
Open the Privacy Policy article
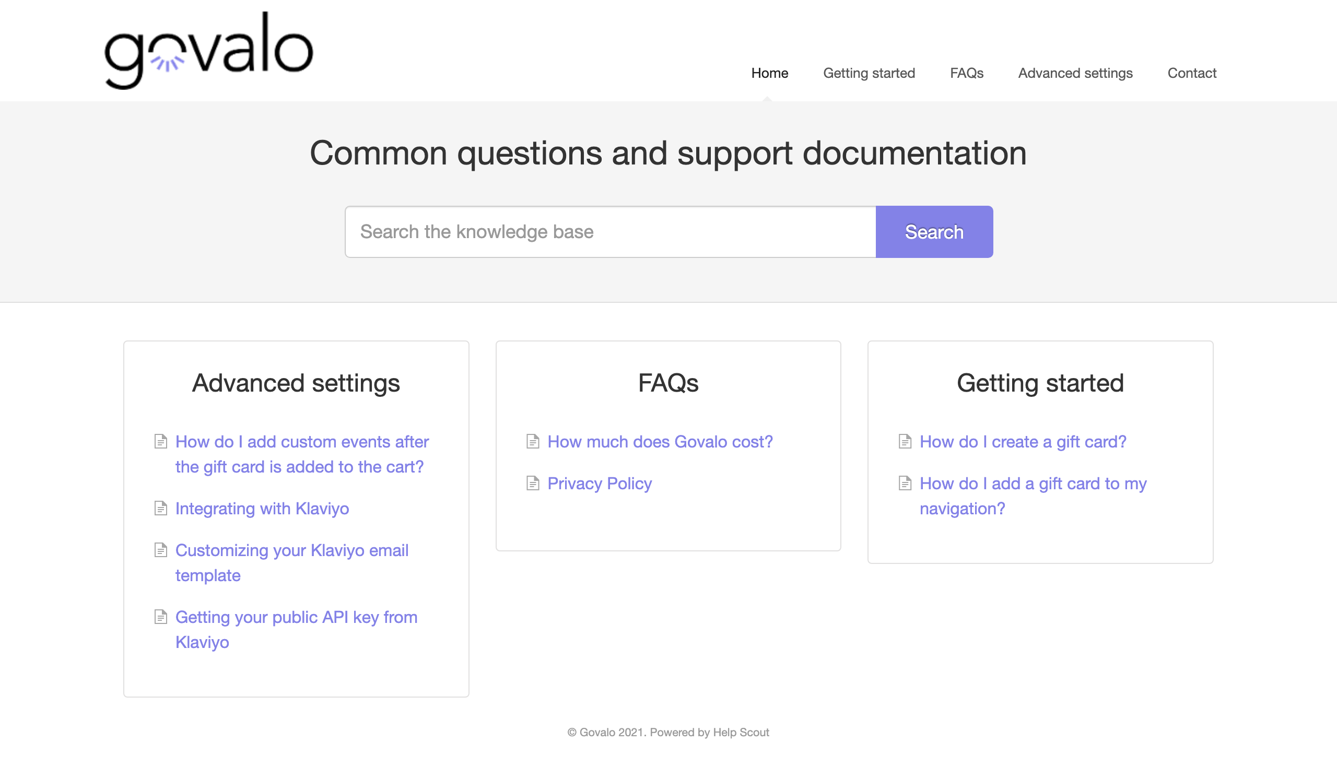pyautogui.click(x=600, y=484)
